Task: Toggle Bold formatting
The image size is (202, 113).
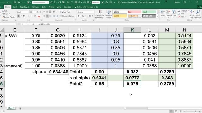Action: 18,16
